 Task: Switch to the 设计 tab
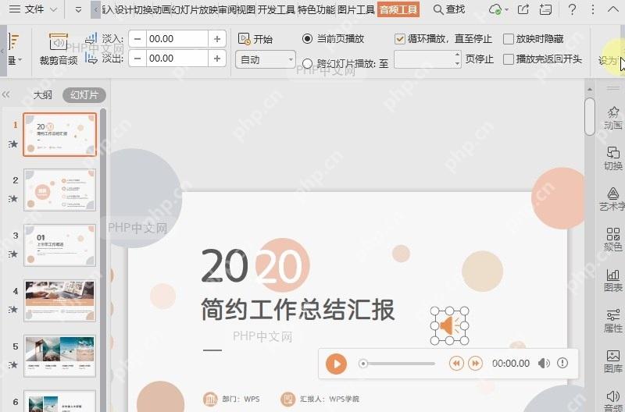(123, 9)
